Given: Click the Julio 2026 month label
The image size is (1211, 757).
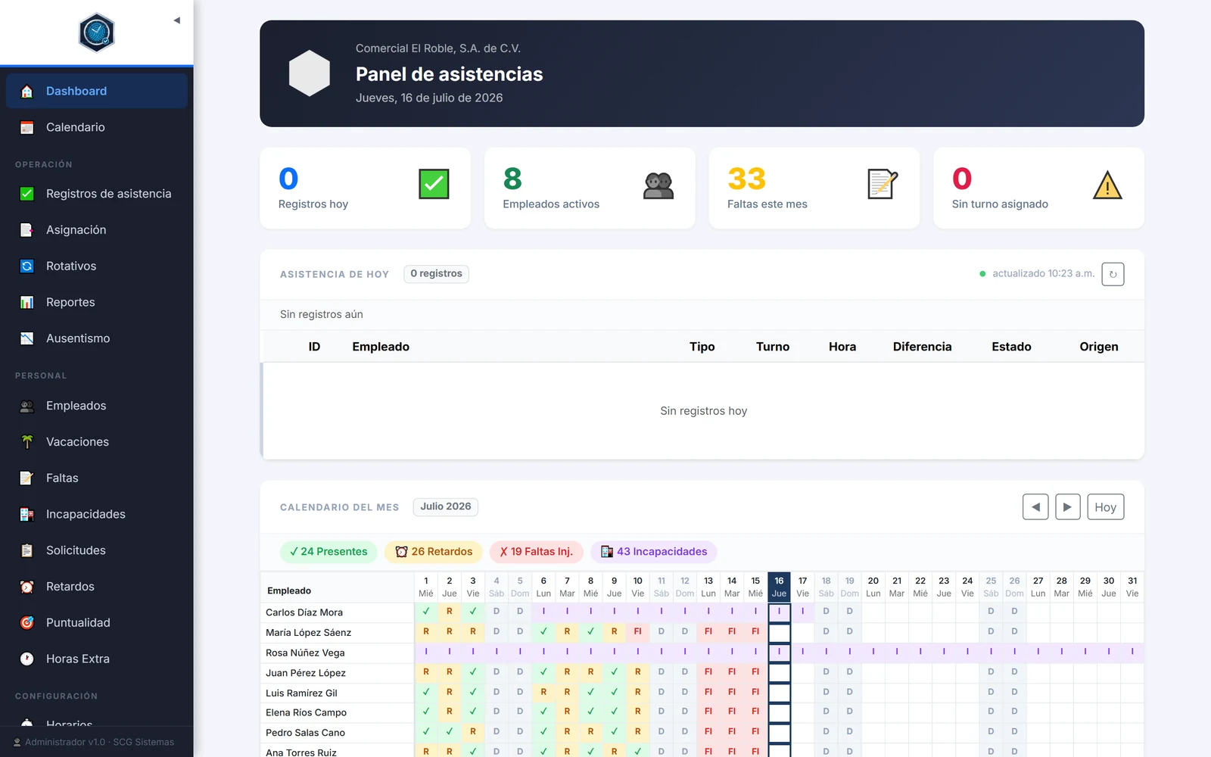Looking at the screenshot, I should point(446,506).
